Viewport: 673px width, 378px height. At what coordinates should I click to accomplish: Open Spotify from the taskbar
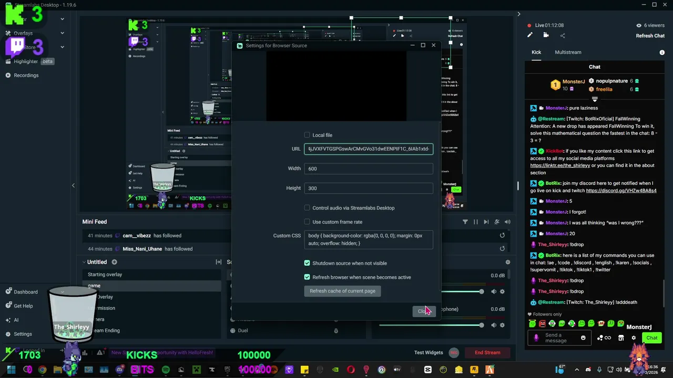[x=166, y=370]
